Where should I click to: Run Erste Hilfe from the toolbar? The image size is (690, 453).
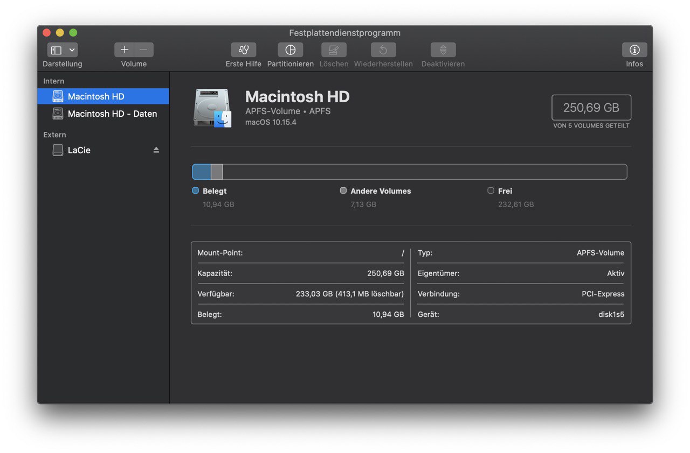coord(244,50)
